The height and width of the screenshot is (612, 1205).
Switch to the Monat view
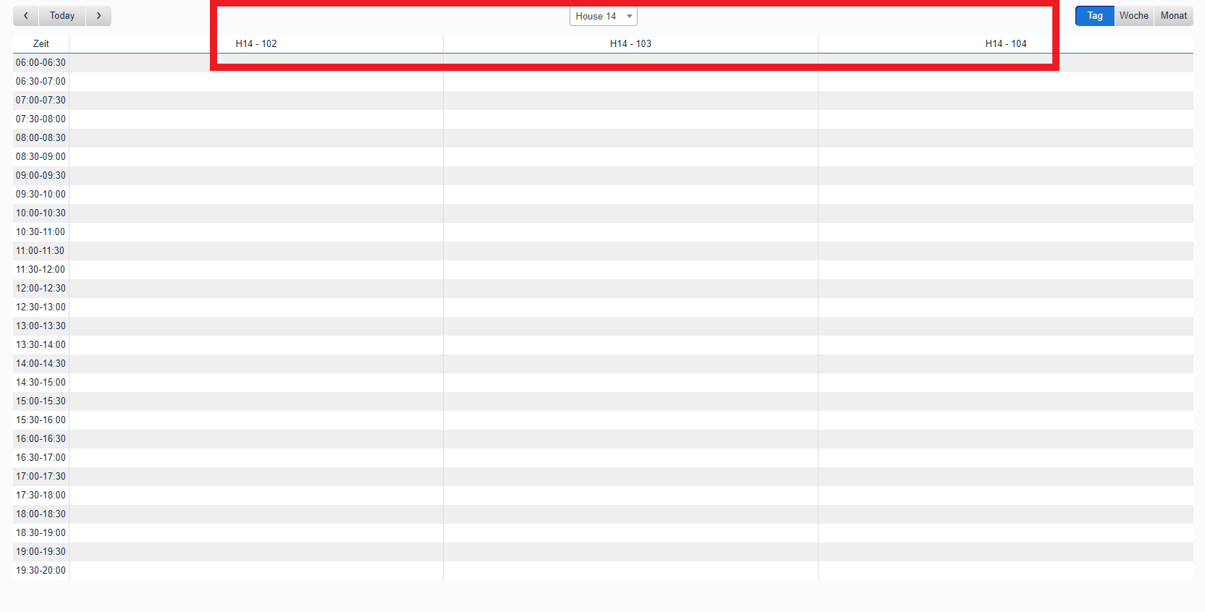[1173, 16]
